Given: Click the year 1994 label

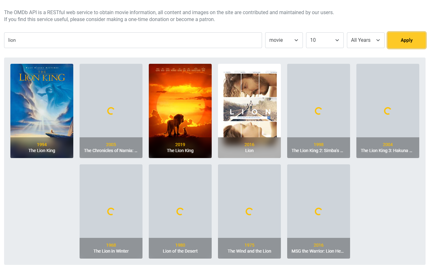Looking at the screenshot, I should click(x=42, y=145).
